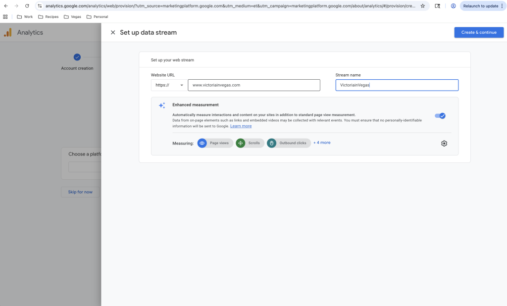Click the Create & continue button

tap(479, 33)
